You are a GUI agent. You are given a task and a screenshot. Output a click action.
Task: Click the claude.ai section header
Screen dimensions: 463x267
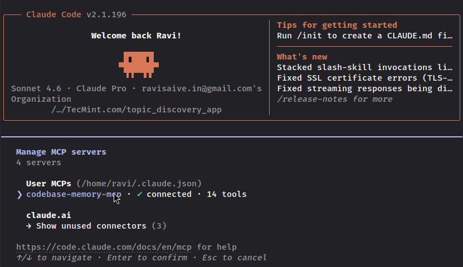click(48, 215)
